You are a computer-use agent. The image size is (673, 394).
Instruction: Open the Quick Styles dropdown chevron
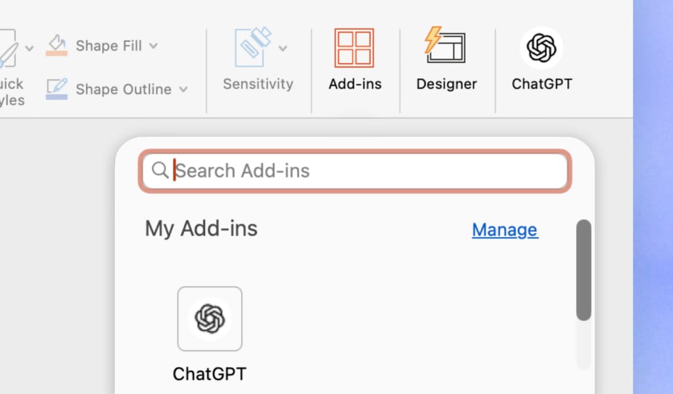(29, 48)
